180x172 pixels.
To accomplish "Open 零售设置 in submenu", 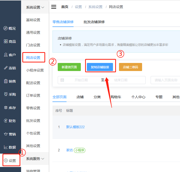I will tap(33, 108).
